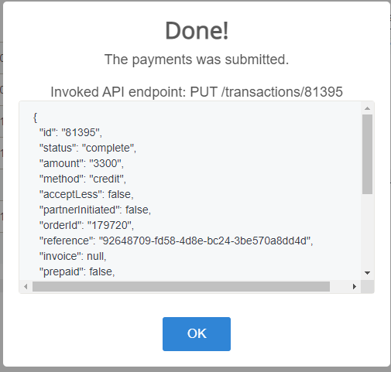Click the "amount": "3300" line
This screenshot has height=372, width=391.
point(81,163)
